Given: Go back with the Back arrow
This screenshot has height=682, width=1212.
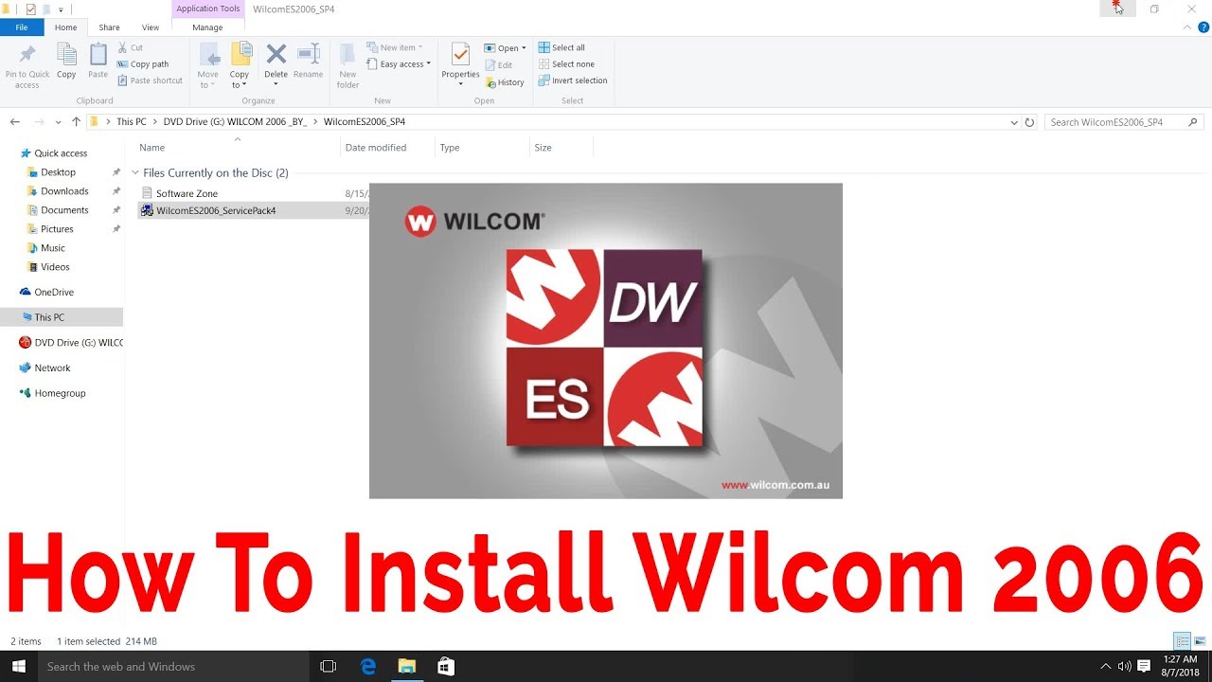Looking at the screenshot, I should point(14,122).
